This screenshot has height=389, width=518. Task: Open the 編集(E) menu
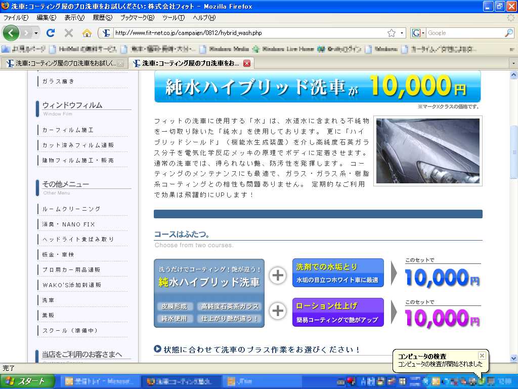click(x=46, y=18)
